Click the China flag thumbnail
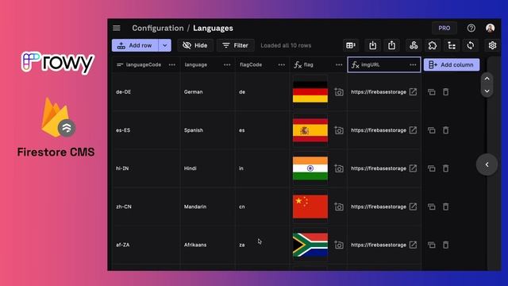The width and height of the screenshot is (508, 286). (310, 207)
